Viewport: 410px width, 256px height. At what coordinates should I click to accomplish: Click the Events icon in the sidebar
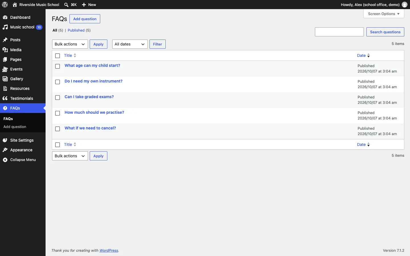[x=5, y=69]
